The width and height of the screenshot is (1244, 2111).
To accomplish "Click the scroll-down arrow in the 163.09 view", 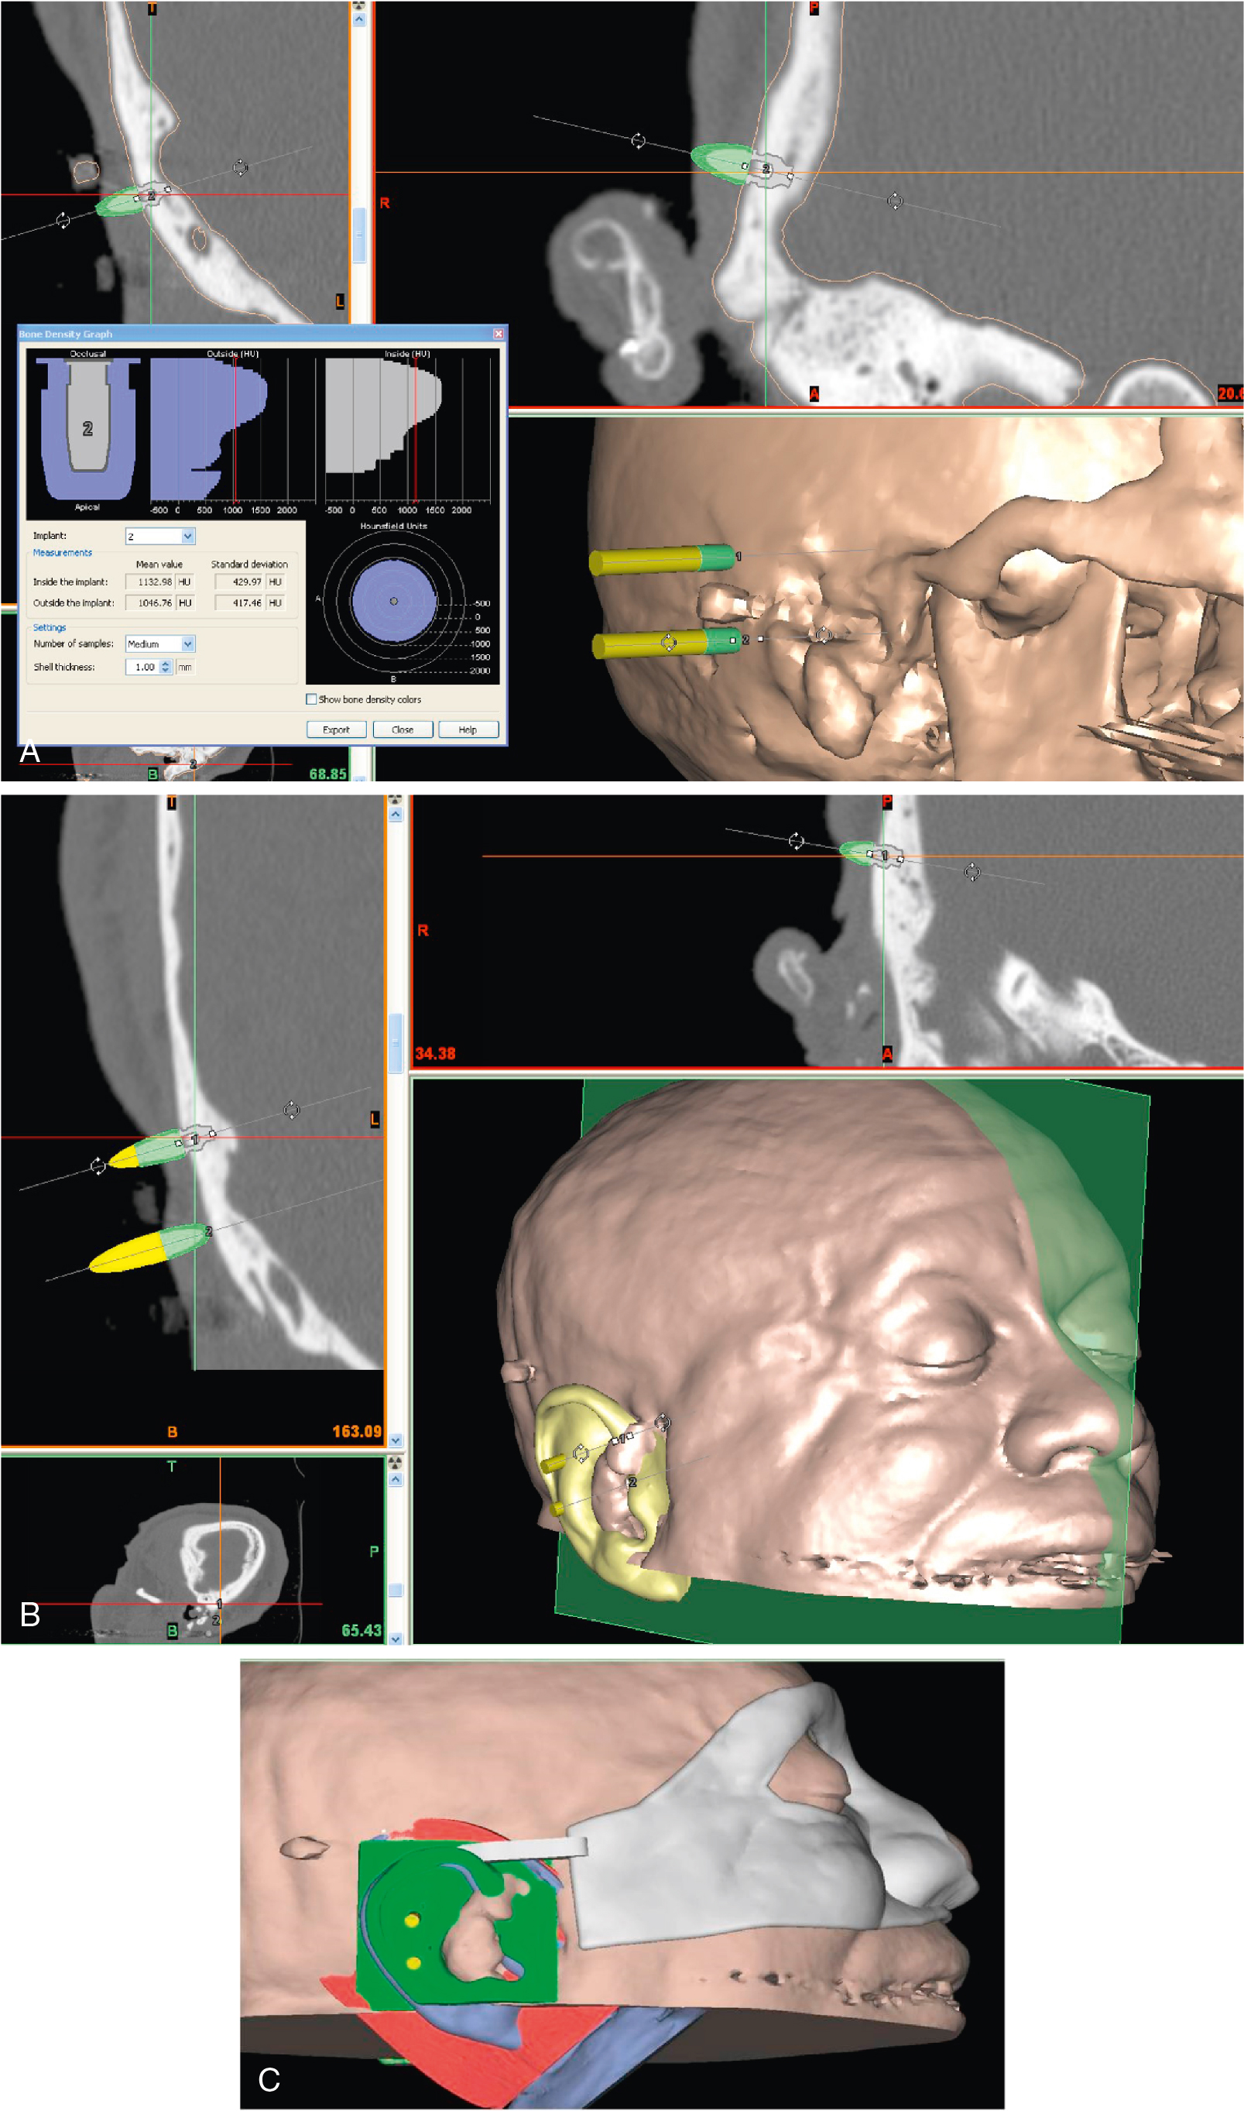I will click(395, 1440).
